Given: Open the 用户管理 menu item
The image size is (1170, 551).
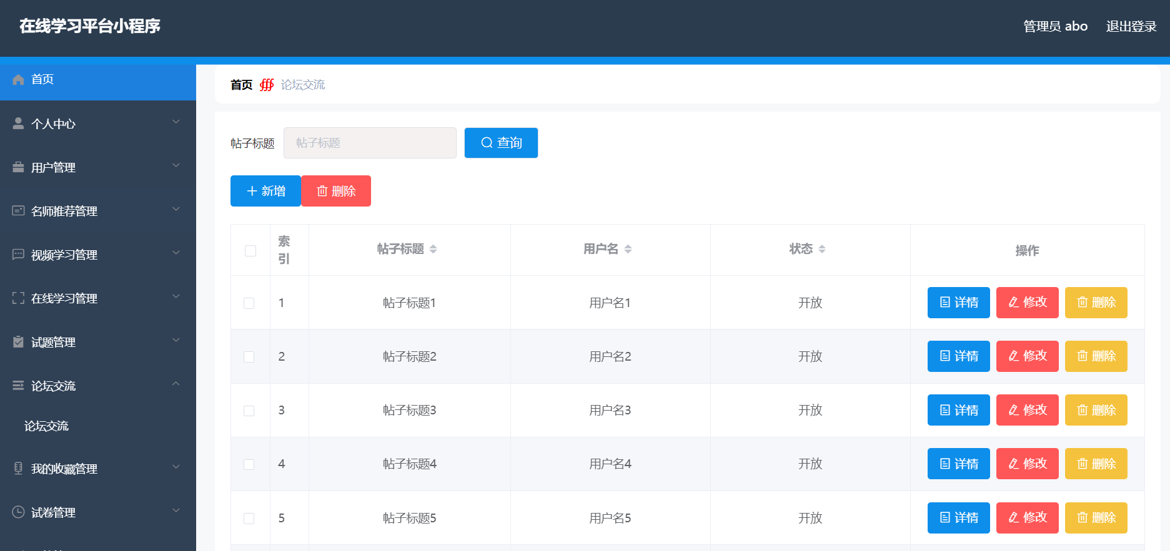Looking at the screenshot, I should click(98, 167).
